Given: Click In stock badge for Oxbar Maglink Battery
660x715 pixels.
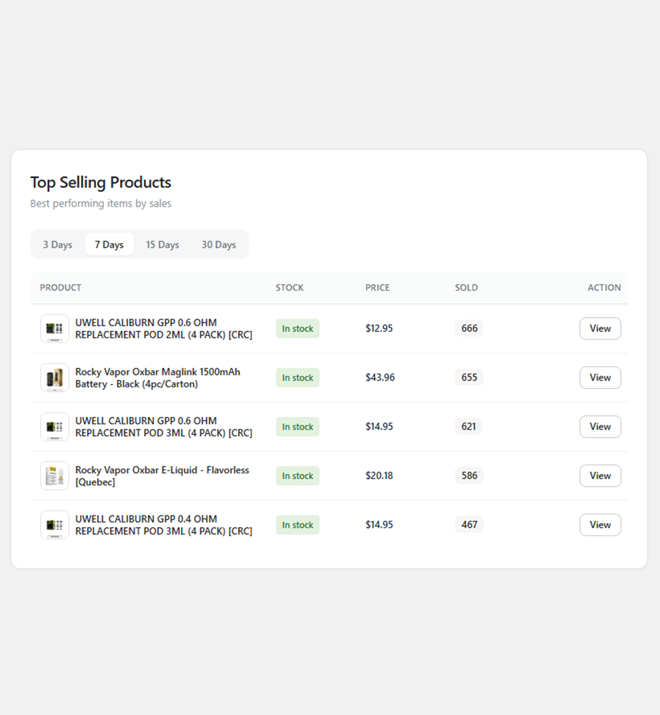Looking at the screenshot, I should click(x=298, y=378).
